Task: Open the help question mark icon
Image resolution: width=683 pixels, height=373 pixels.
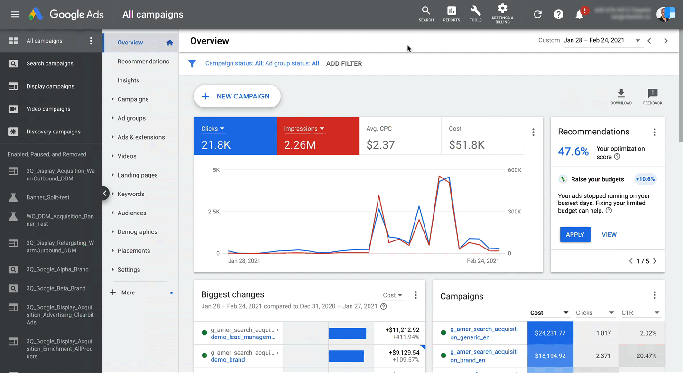Action: (559, 14)
